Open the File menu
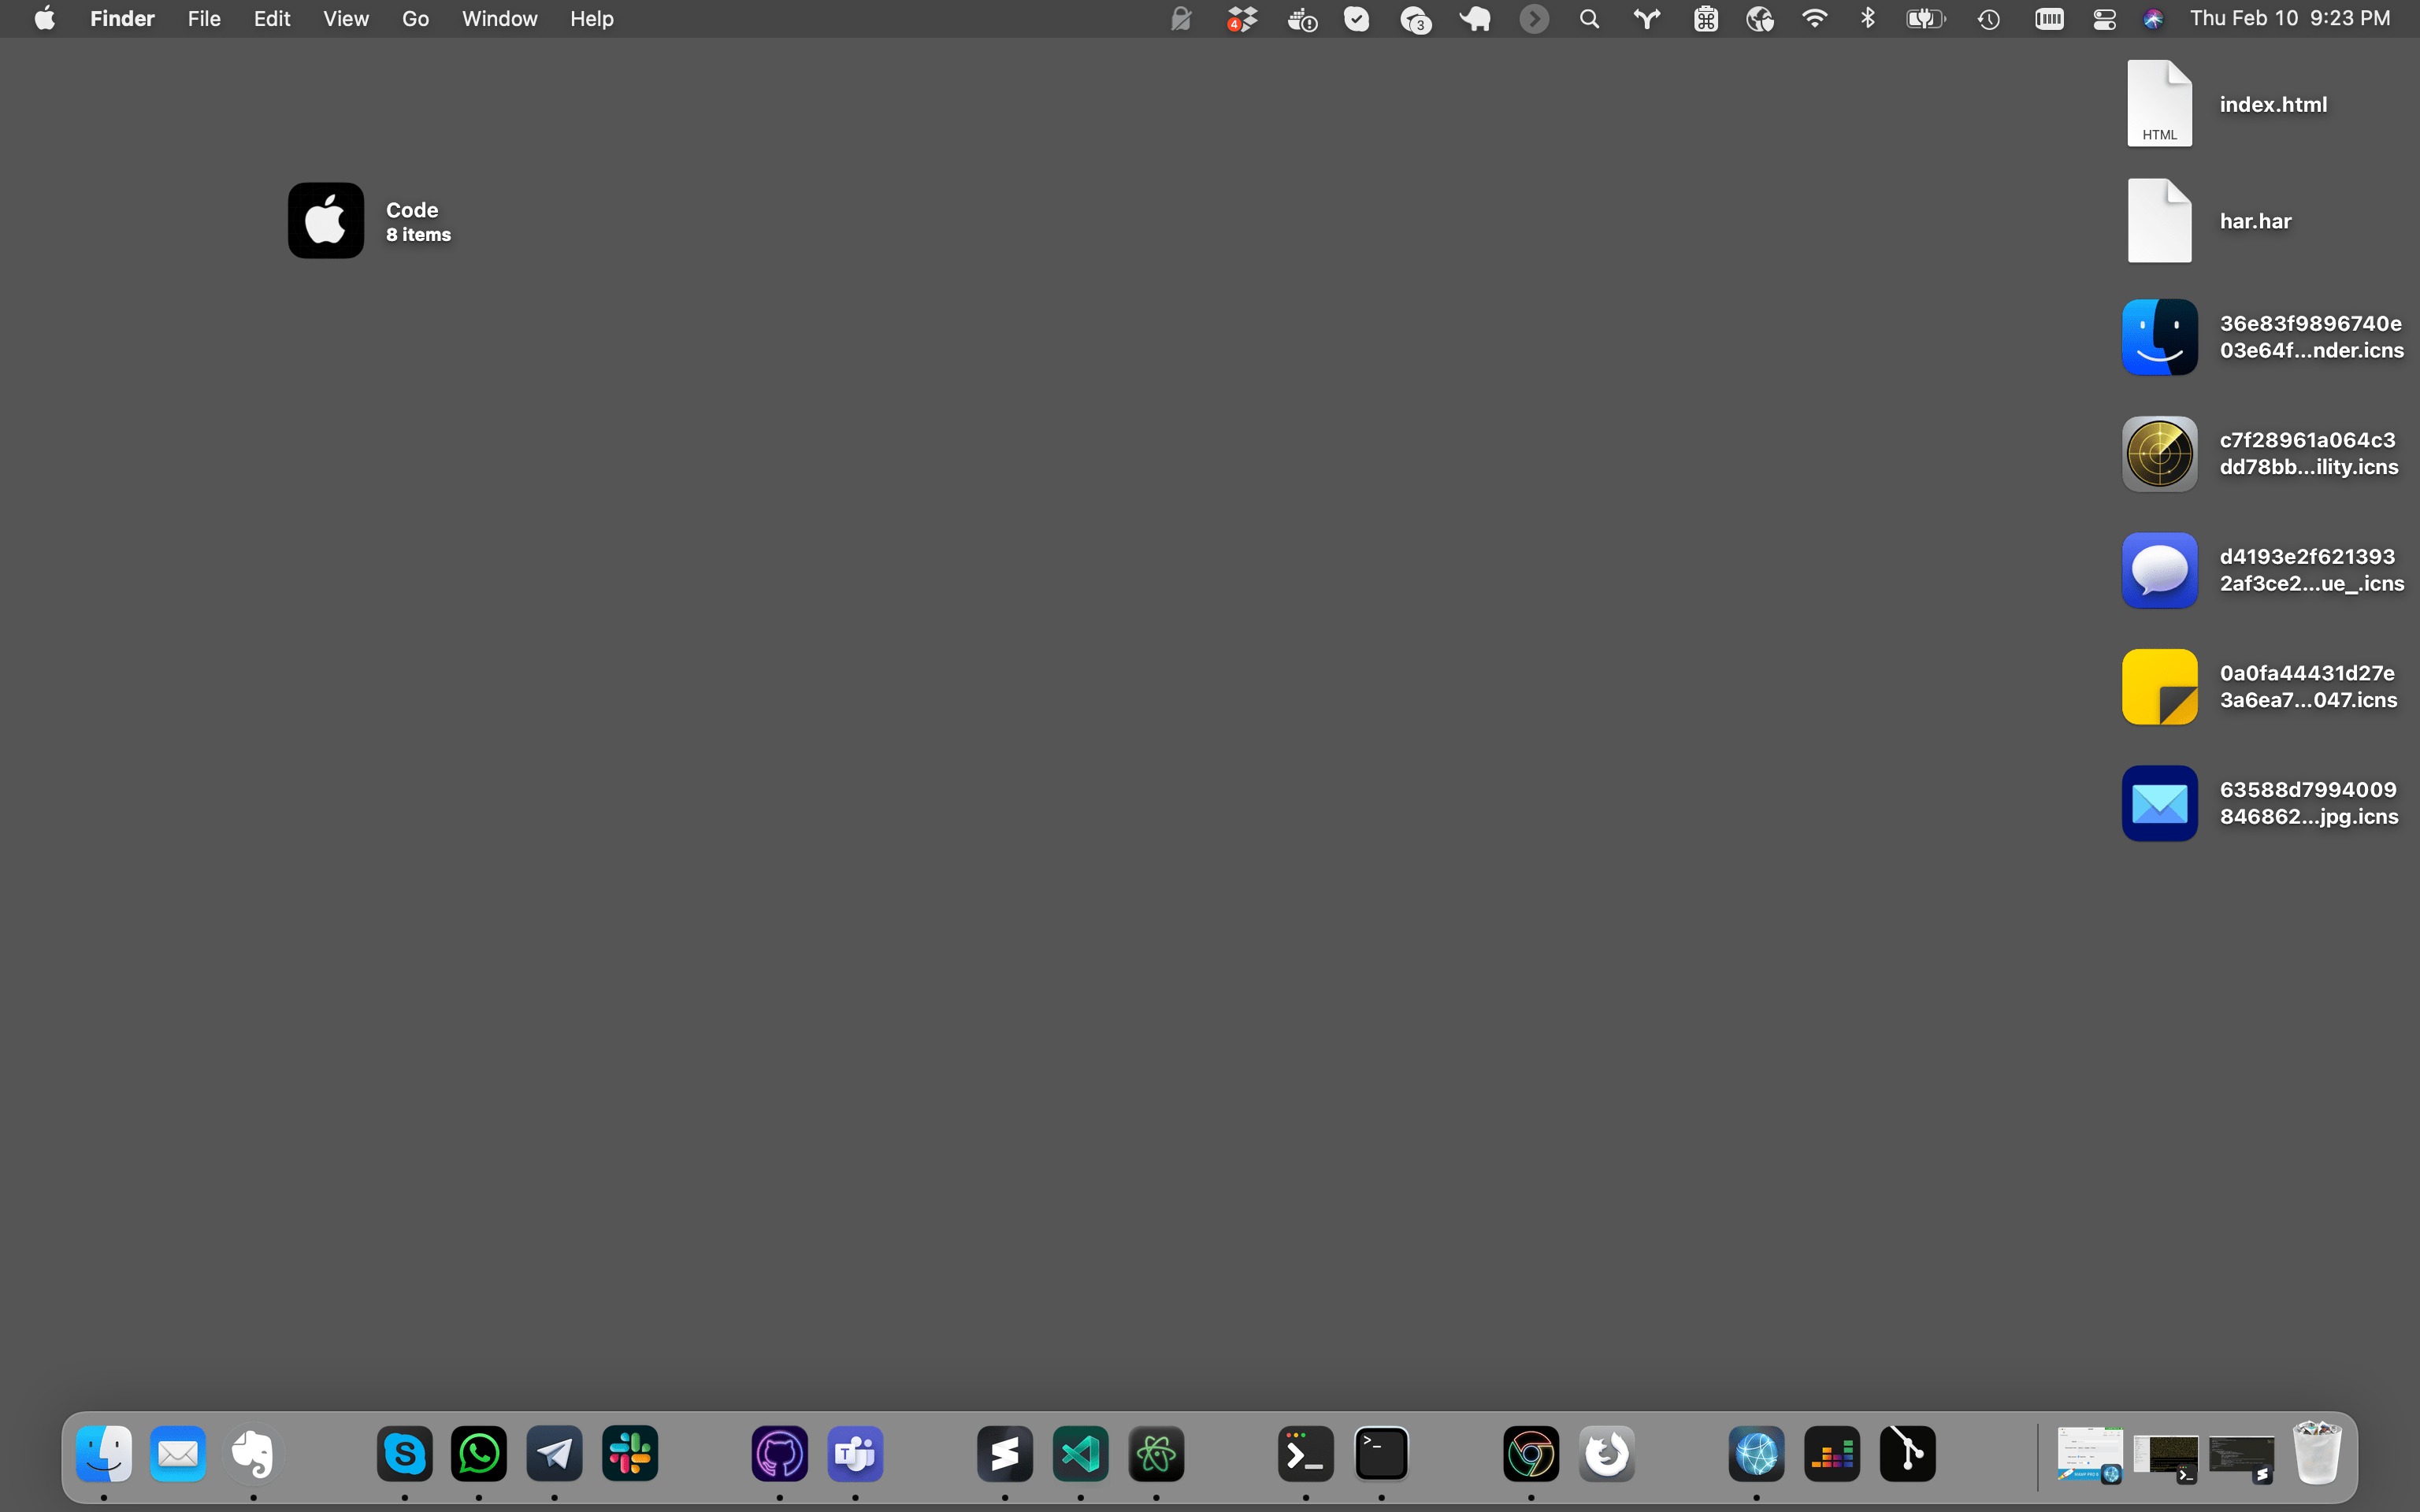This screenshot has width=2420, height=1512. (203, 18)
